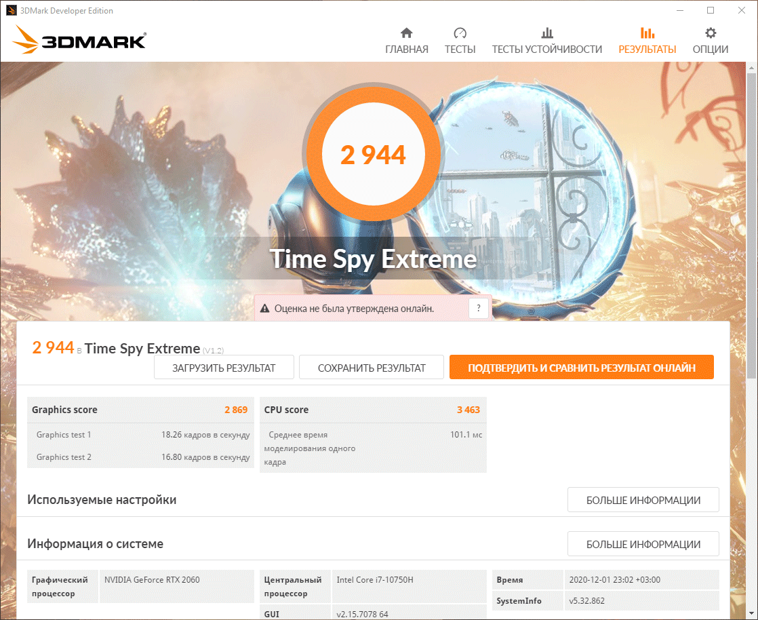758x620 pixels.
Task: Open the ТЕСТЫ tab
Action: tap(460, 50)
